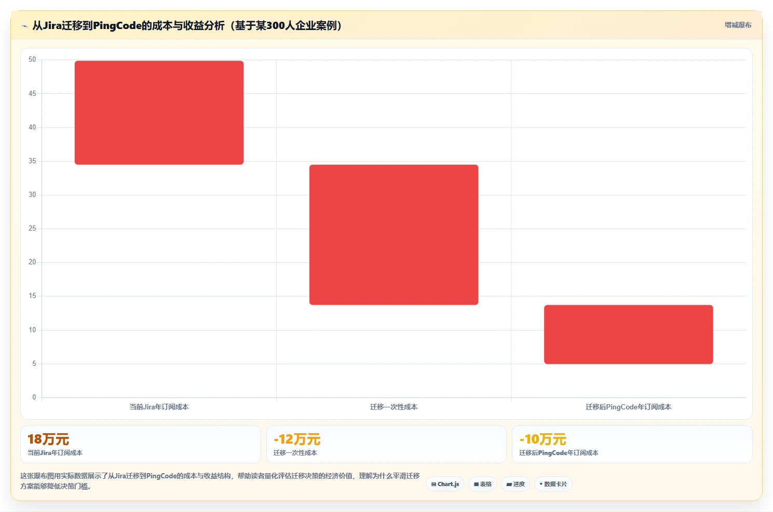Open the -10万元 data card
Screen dimensions: 773x512
[632, 444]
